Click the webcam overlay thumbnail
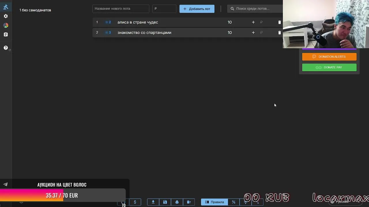This screenshot has height=207, width=369. (326, 24)
